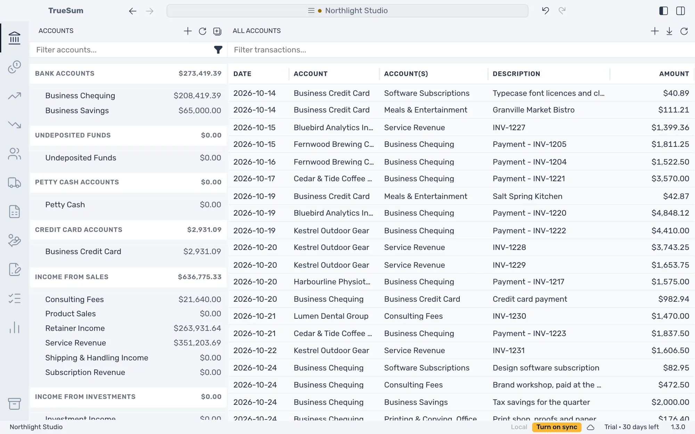The height and width of the screenshot is (434, 695).
Task: Select the Business Chequing account
Action: click(x=128, y=95)
